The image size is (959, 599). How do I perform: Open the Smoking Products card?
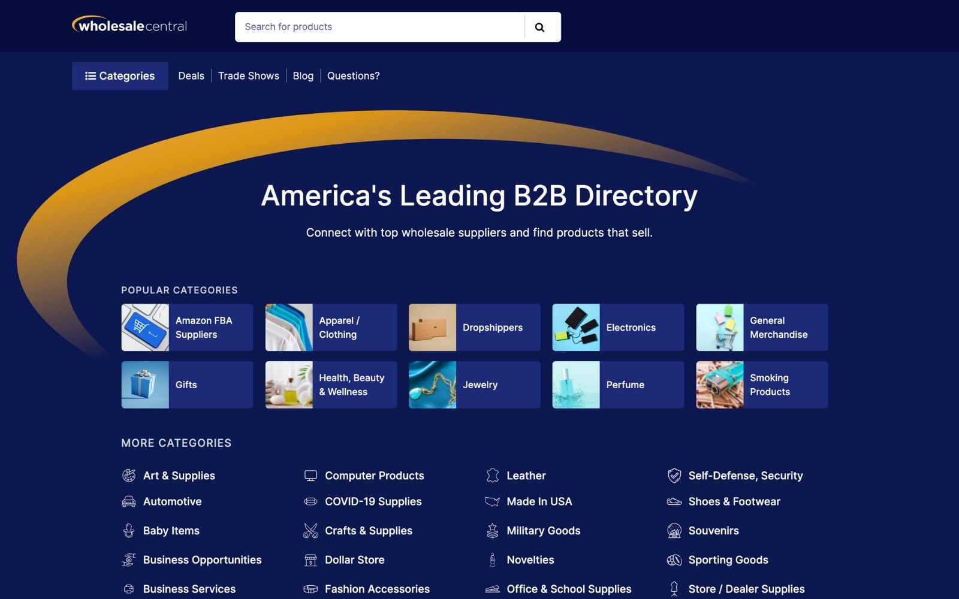(x=762, y=385)
